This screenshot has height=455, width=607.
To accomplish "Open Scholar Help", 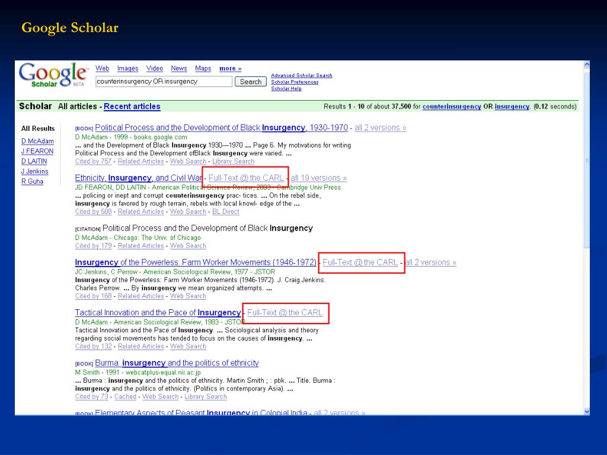I will pyautogui.click(x=286, y=89).
